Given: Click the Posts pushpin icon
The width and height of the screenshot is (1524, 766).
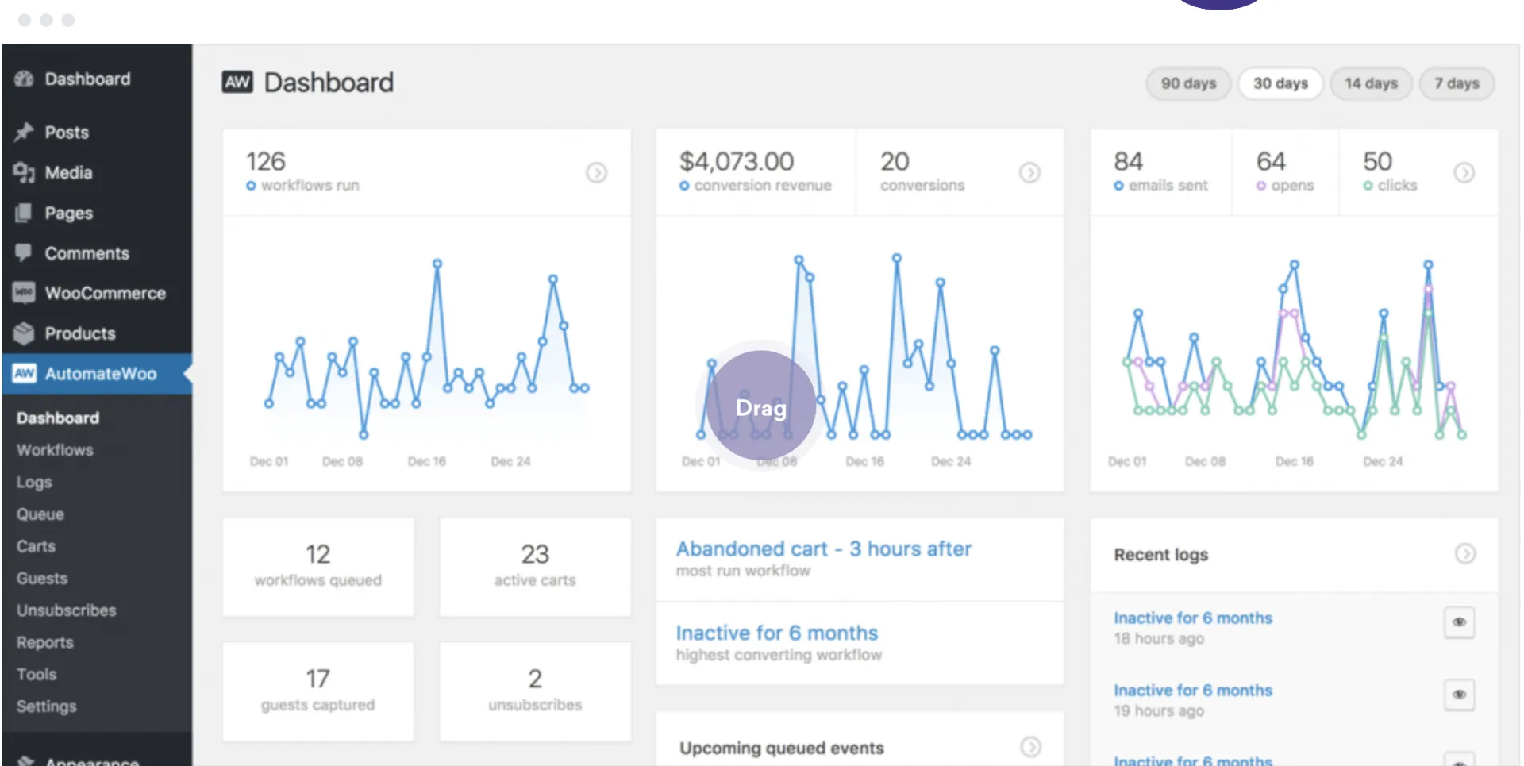Looking at the screenshot, I should [24, 132].
